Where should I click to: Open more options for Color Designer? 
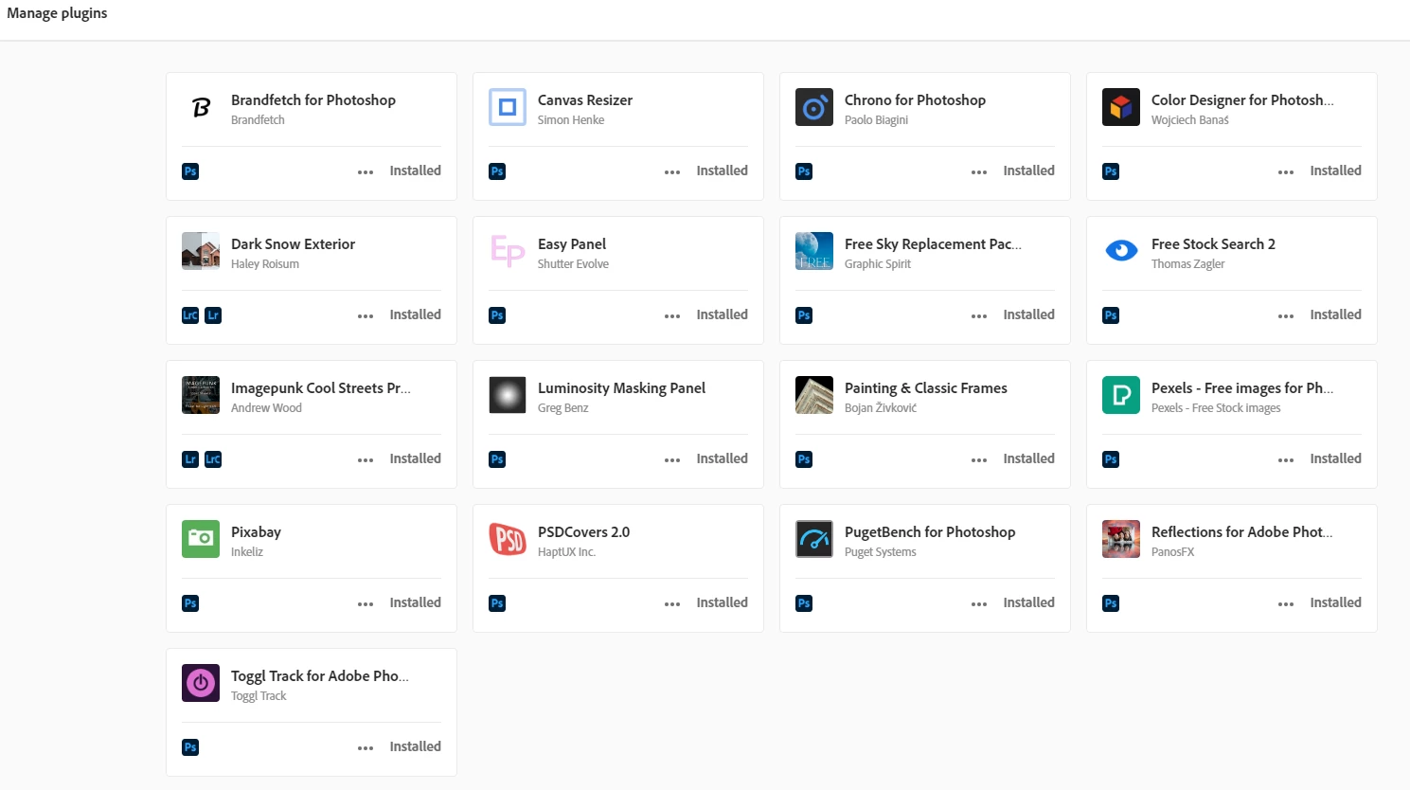point(1286,172)
